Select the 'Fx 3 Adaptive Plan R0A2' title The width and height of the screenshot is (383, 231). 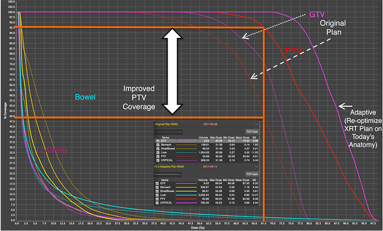tap(169, 167)
